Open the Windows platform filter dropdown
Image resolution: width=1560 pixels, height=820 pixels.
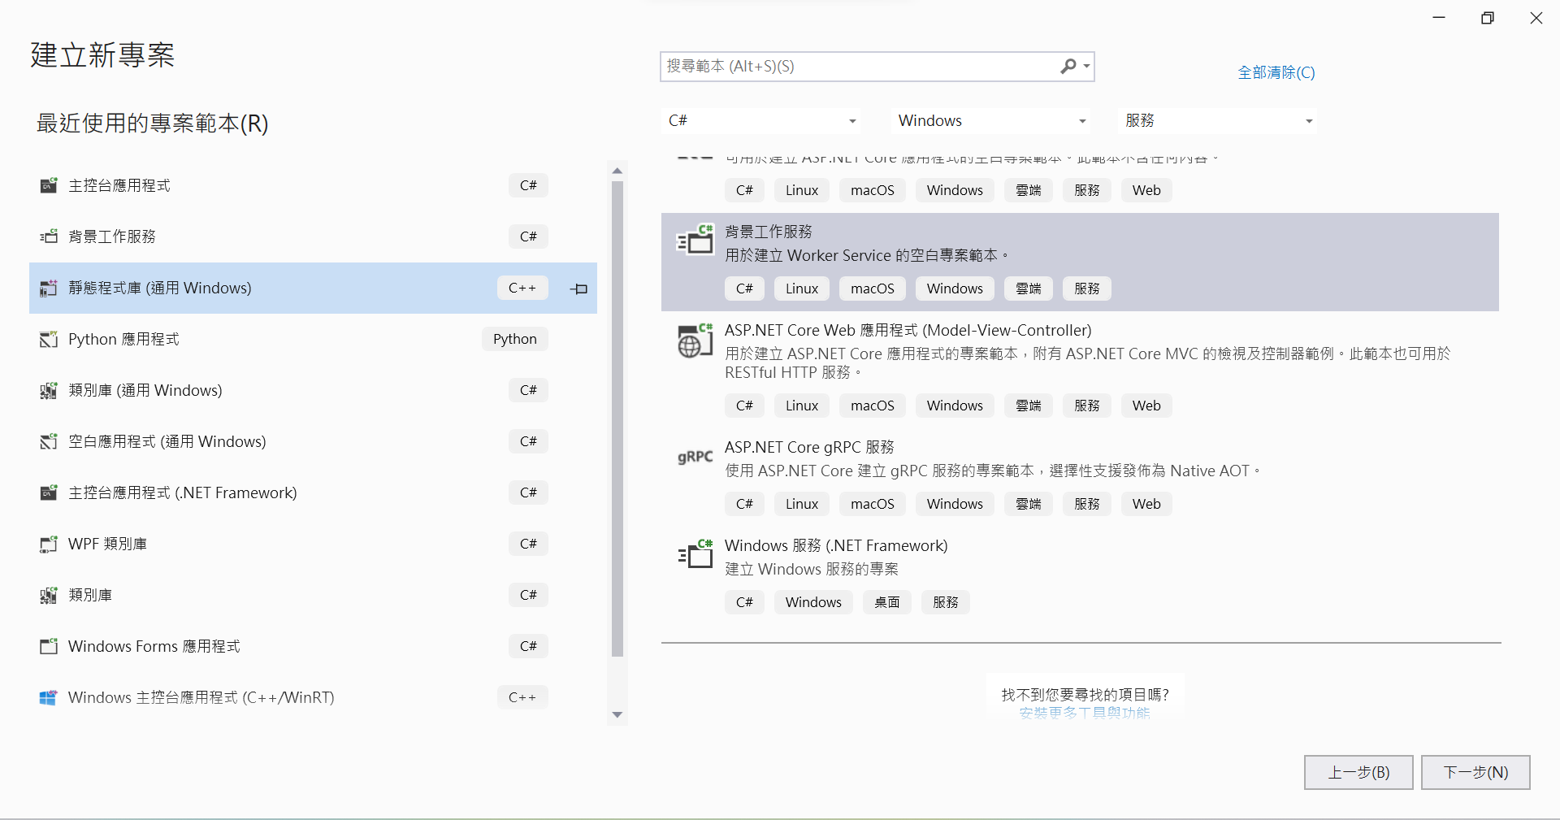(x=991, y=120)
